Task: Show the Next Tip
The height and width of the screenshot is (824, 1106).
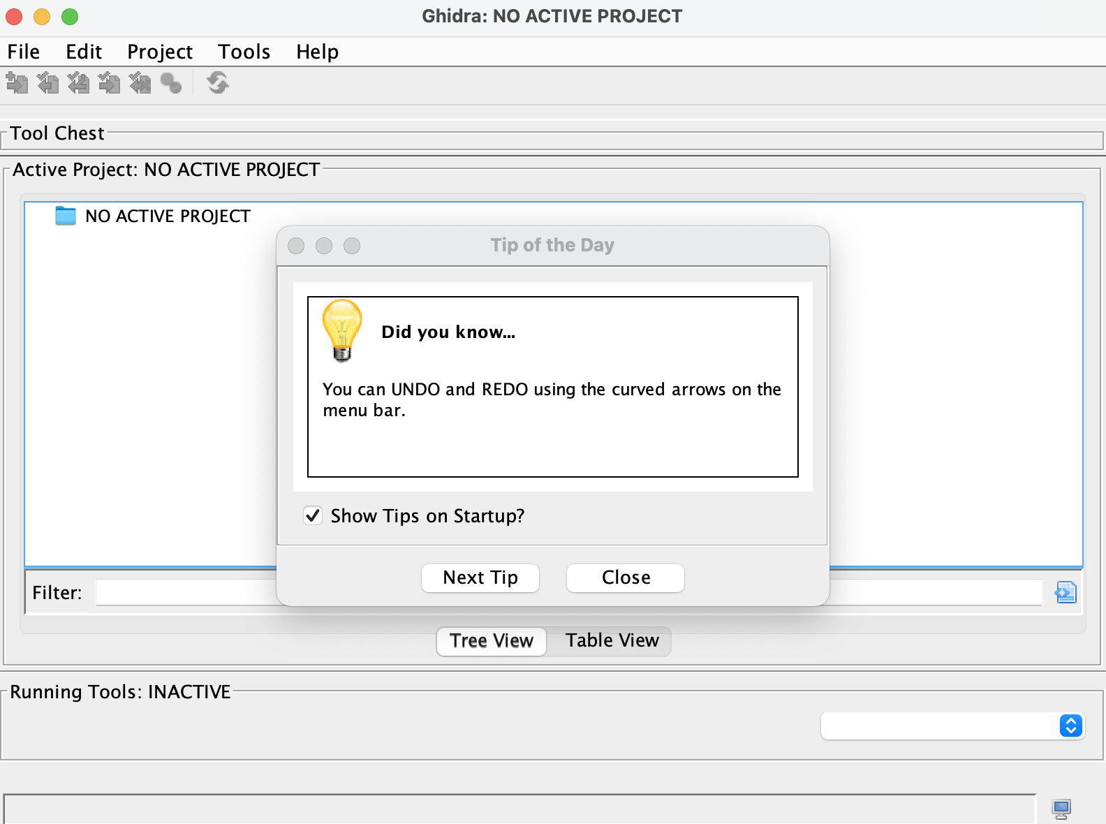Action: click(480, 578)
